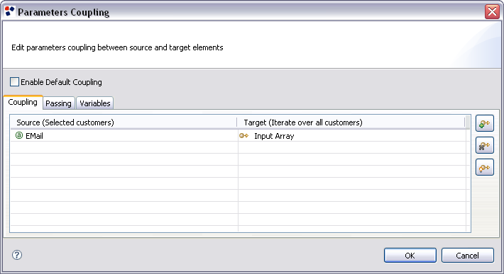Click the Enable Default Coupling label text
The image size is (504, 274).
(x=61, y=82)
